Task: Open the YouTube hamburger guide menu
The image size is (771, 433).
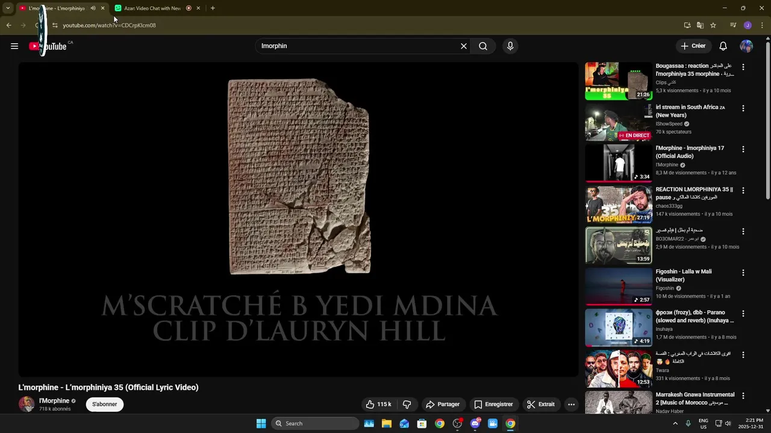Action: coord(14,46)
